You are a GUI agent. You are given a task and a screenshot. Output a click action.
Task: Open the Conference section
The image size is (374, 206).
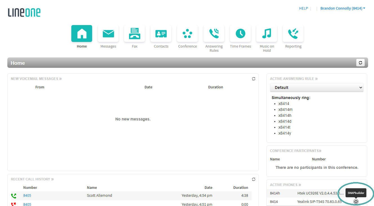point(187,33)
